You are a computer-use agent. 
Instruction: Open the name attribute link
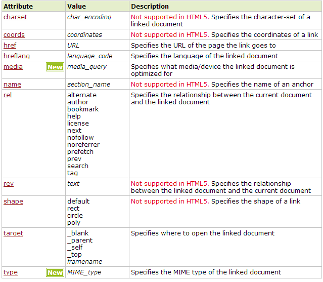click(12, 85)
